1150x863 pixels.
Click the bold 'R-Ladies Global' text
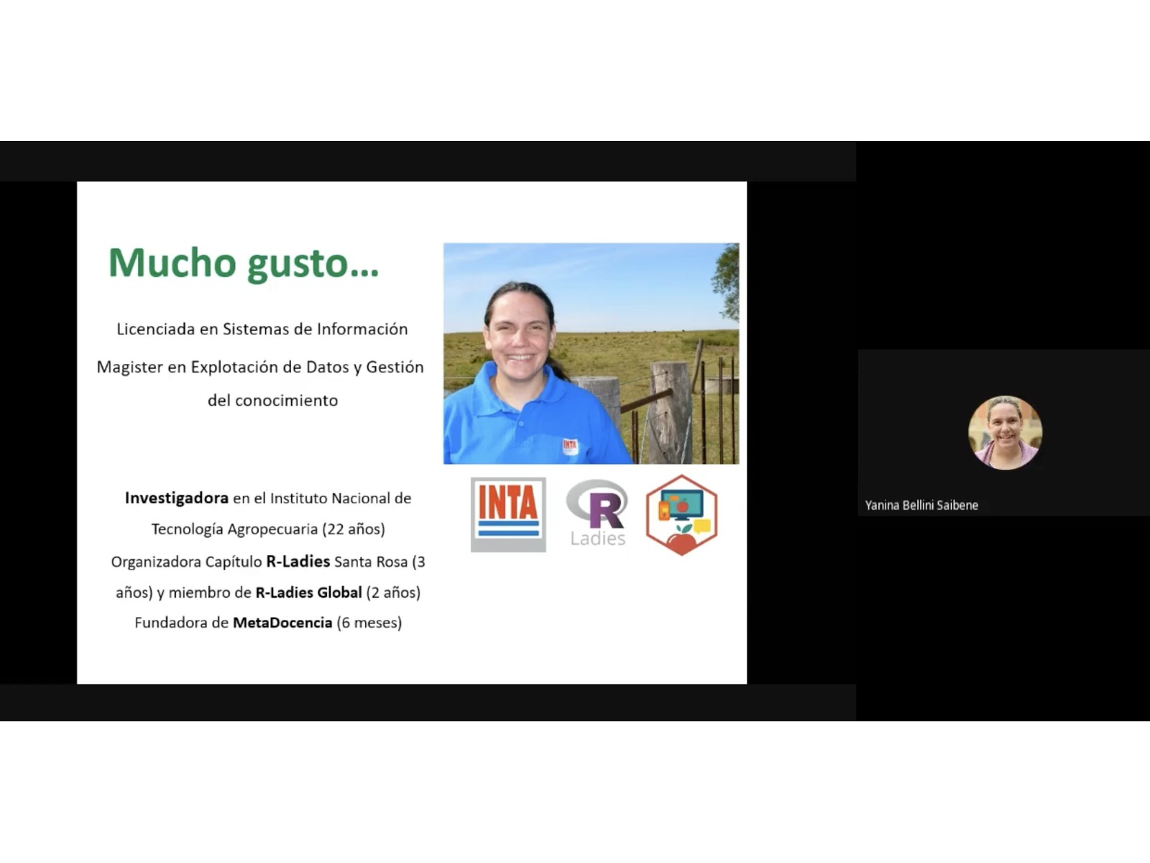point(308,593)
